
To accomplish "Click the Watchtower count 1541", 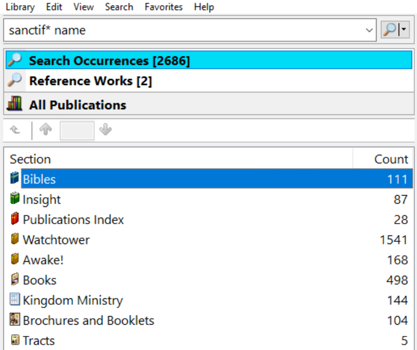I will coord(394,240).
